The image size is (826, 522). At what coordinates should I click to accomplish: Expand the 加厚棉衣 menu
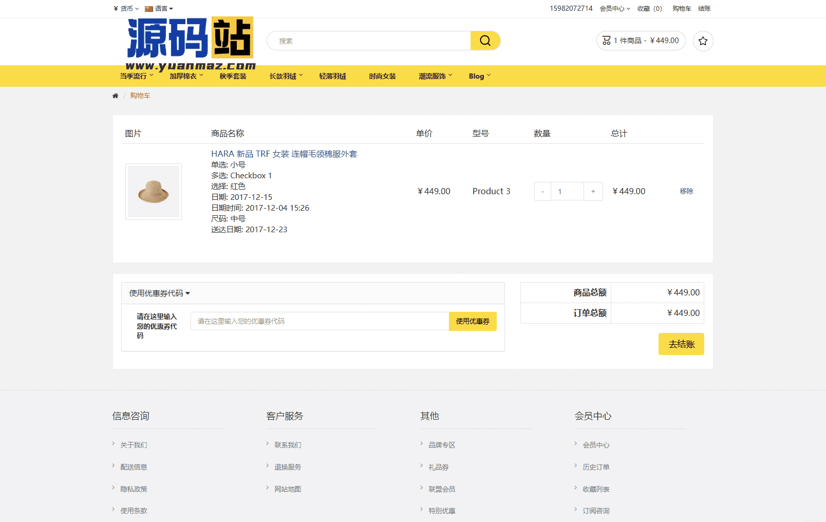coord(186,76)
